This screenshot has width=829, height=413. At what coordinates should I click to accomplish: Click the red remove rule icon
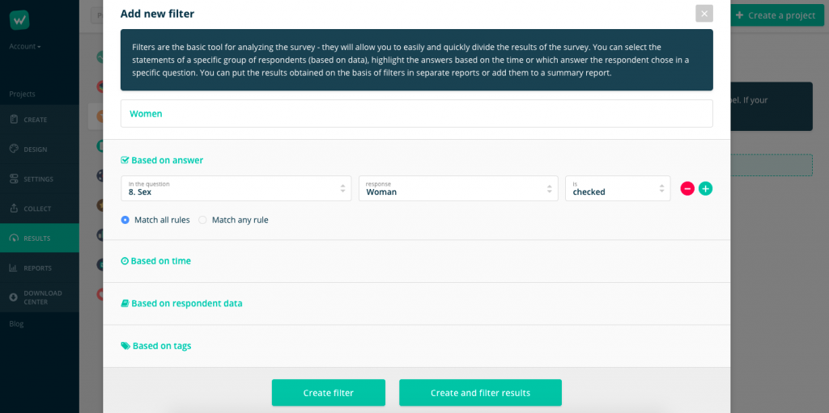coord(687,188)
